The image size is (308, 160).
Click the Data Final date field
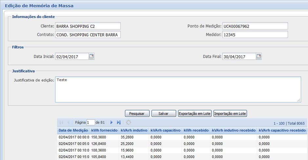[x=239, y=56]
